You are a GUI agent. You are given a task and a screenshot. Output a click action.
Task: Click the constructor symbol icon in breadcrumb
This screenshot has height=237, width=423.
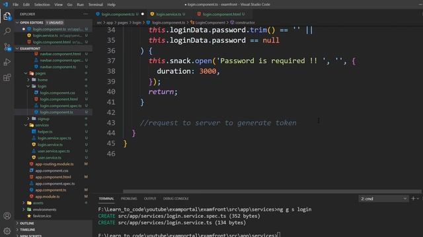(232, 22)
